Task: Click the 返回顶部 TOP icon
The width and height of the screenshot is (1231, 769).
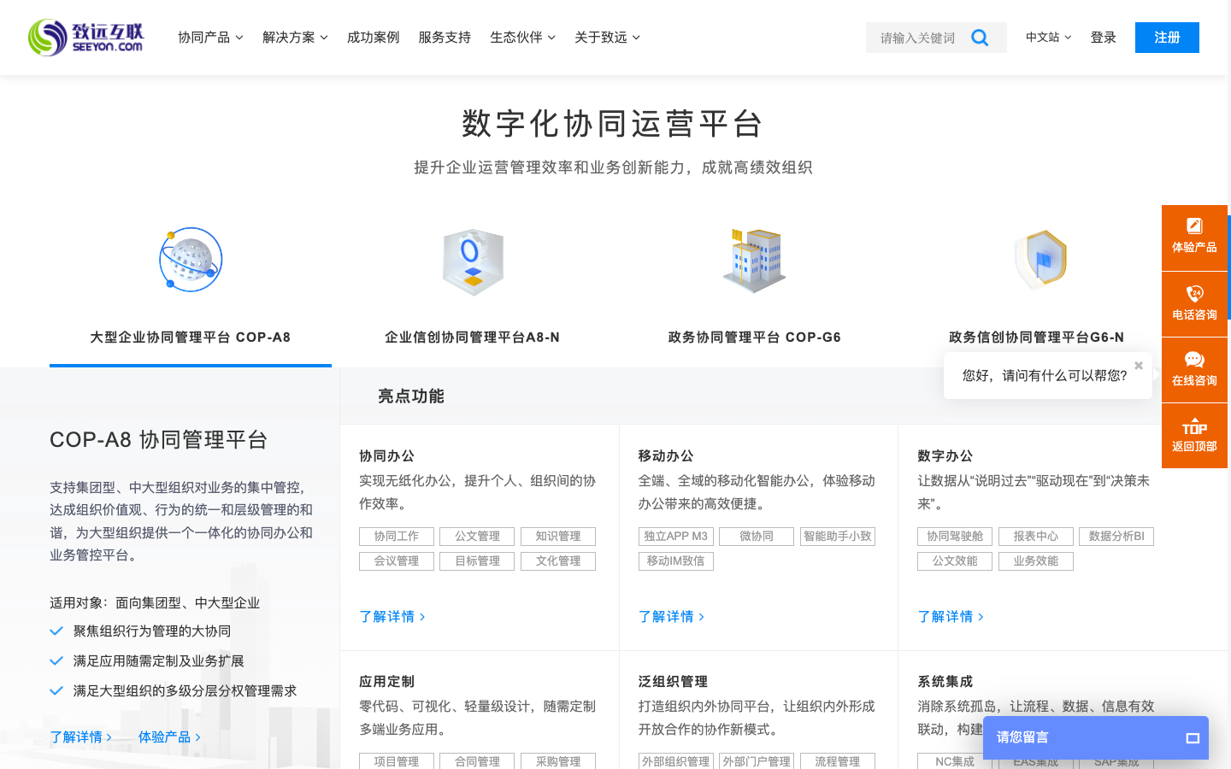Action: (x=1194, y=427)
